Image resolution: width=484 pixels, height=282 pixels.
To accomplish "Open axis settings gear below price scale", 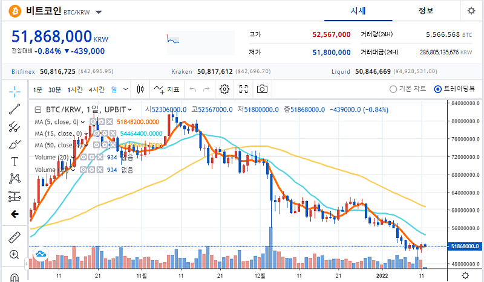I will 465,275.
